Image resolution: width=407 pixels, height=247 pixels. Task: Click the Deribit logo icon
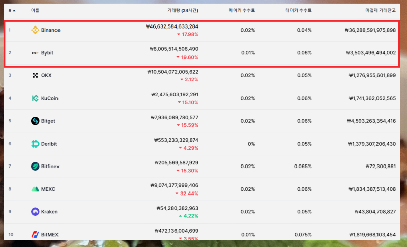pyautogui.click(x=35, y=144)
